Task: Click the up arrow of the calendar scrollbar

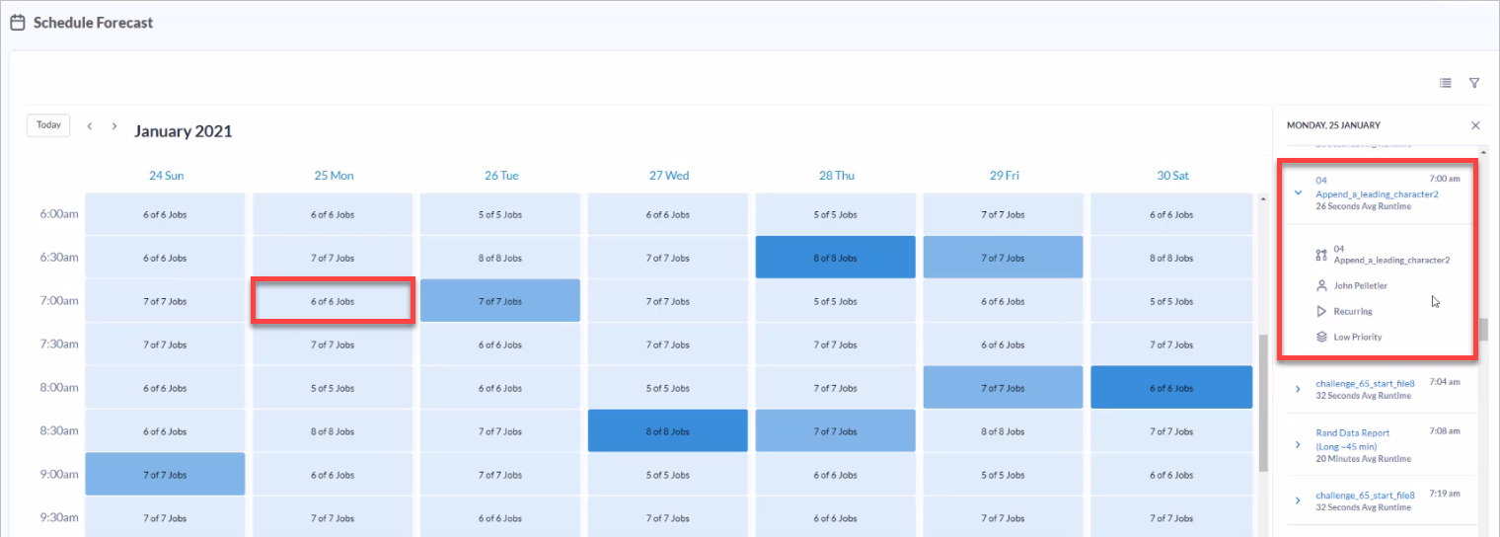Action: pos(1263,198)
